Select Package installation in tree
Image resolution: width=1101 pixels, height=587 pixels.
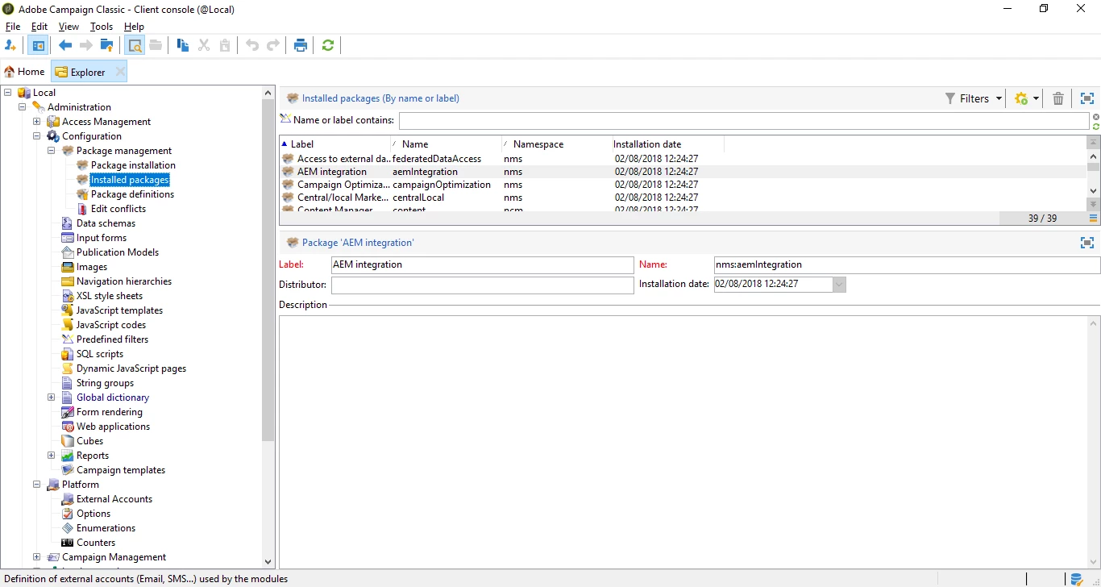click(x=133, y=165)
